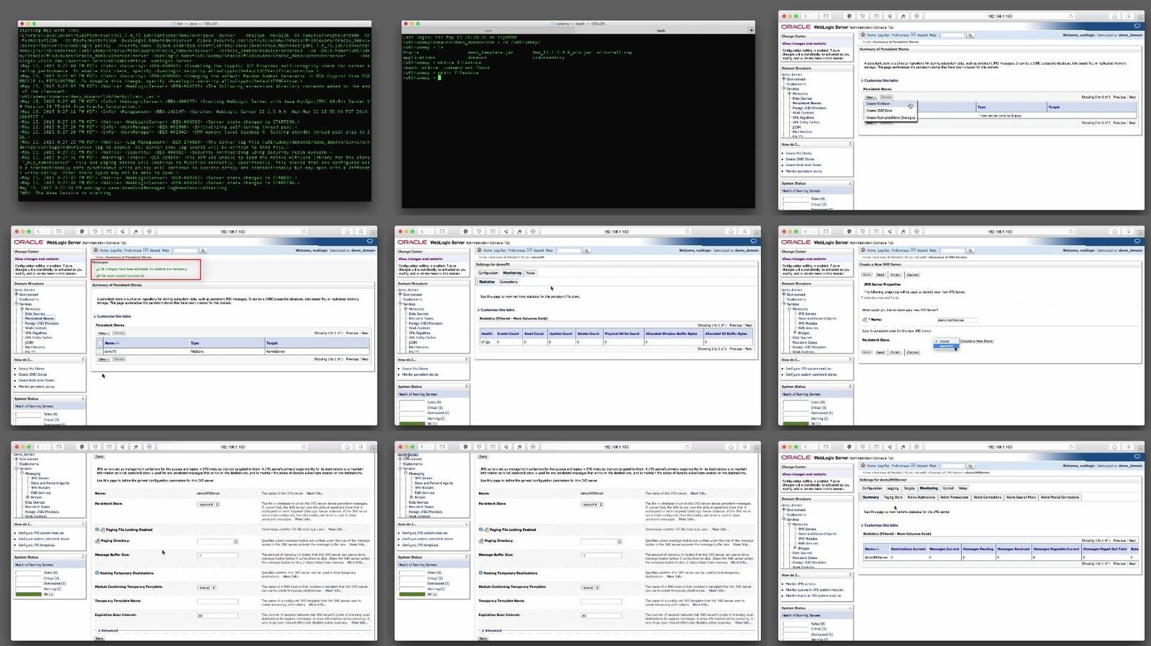The image size is (1151, 646).
Task: Switch to Configuration tab in Settings for demoFS window
Action: click(x=488, y=273)
